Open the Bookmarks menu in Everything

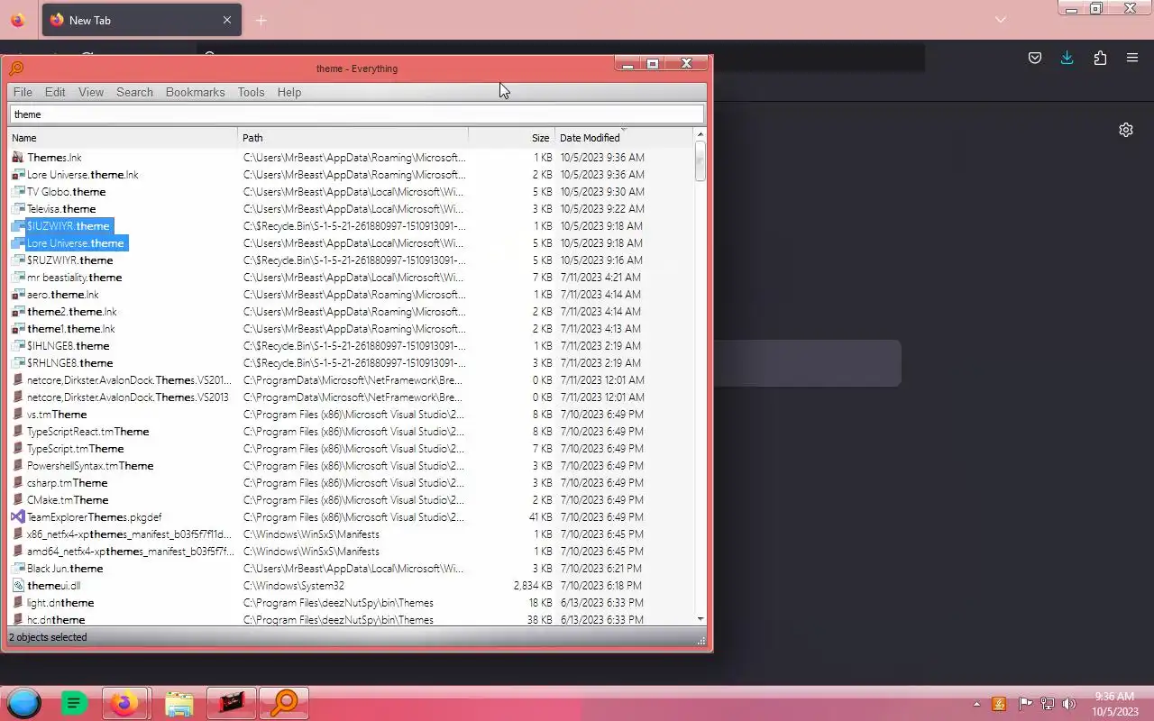[x=195, y=92]
